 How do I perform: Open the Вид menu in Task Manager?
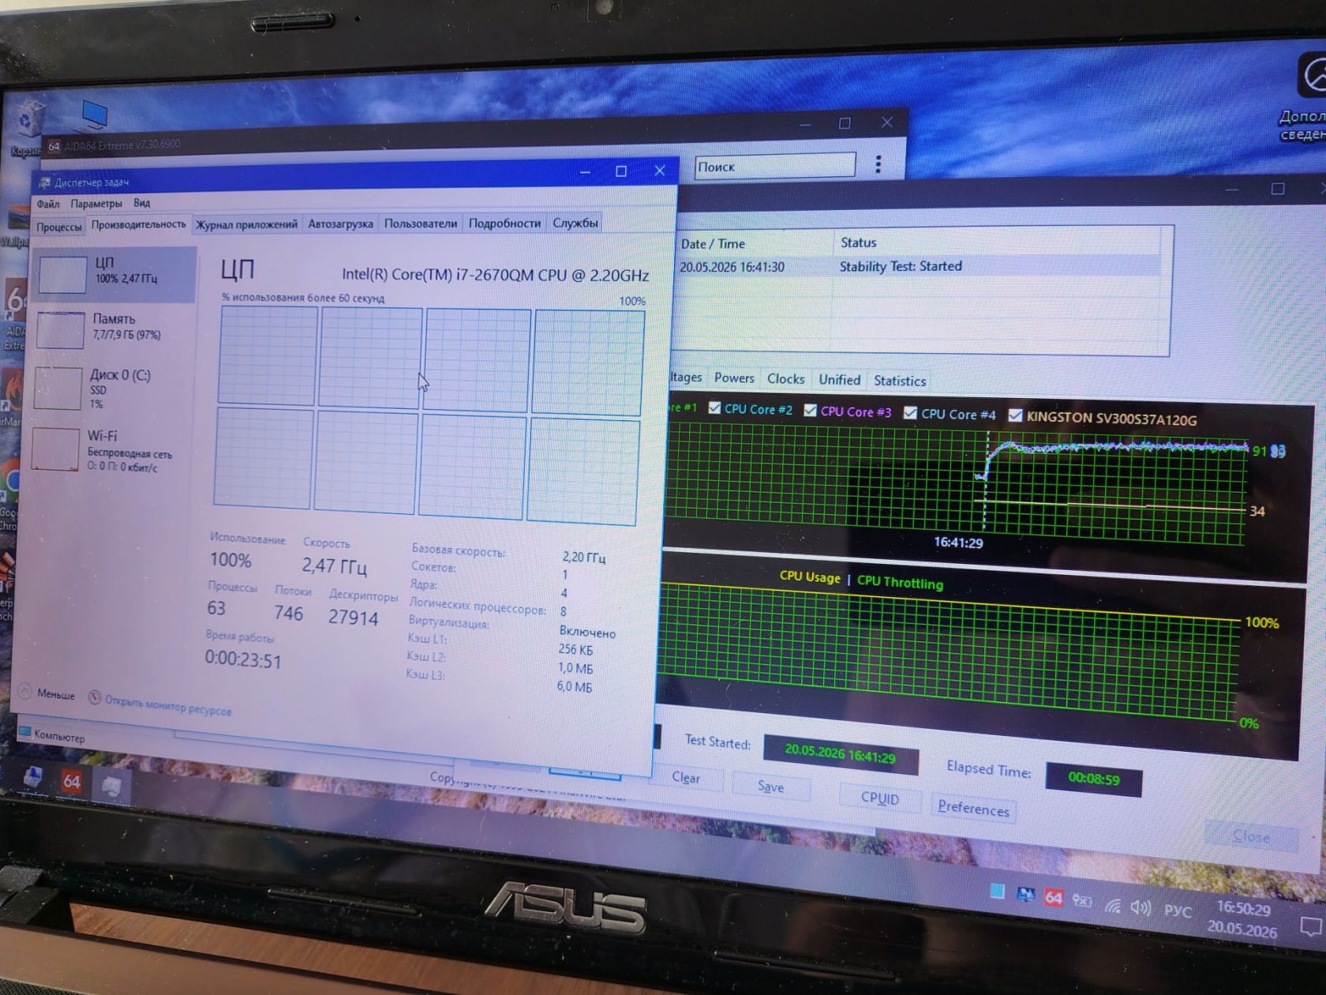point(141,203)
